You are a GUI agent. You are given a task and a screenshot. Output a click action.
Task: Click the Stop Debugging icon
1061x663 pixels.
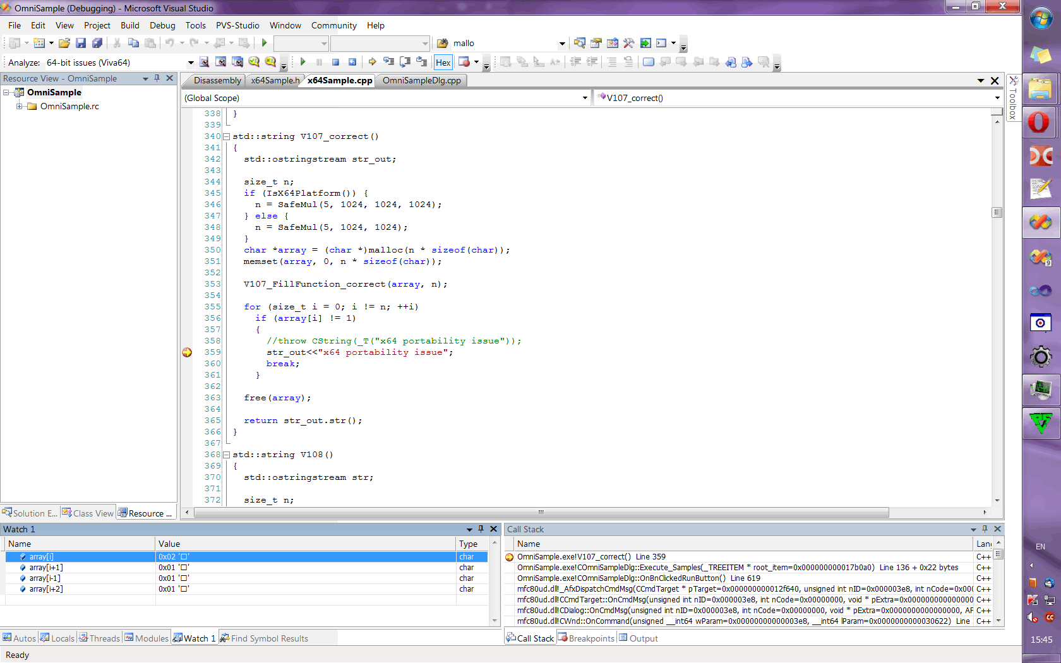pyautogui.click(x=336, y=62)
